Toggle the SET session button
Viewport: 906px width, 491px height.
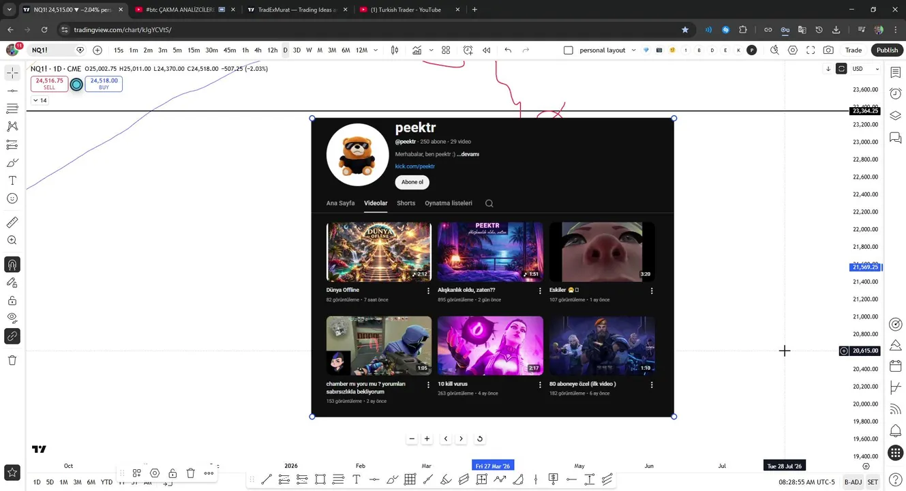click(873, 482)
